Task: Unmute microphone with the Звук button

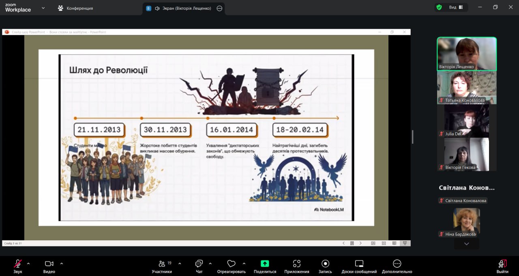Action: 18,264
